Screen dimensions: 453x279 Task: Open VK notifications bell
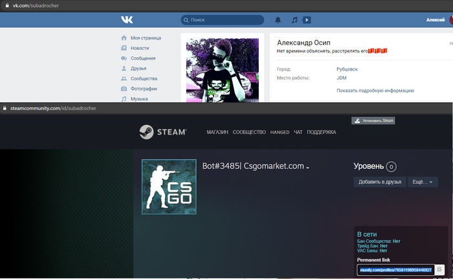278,20
